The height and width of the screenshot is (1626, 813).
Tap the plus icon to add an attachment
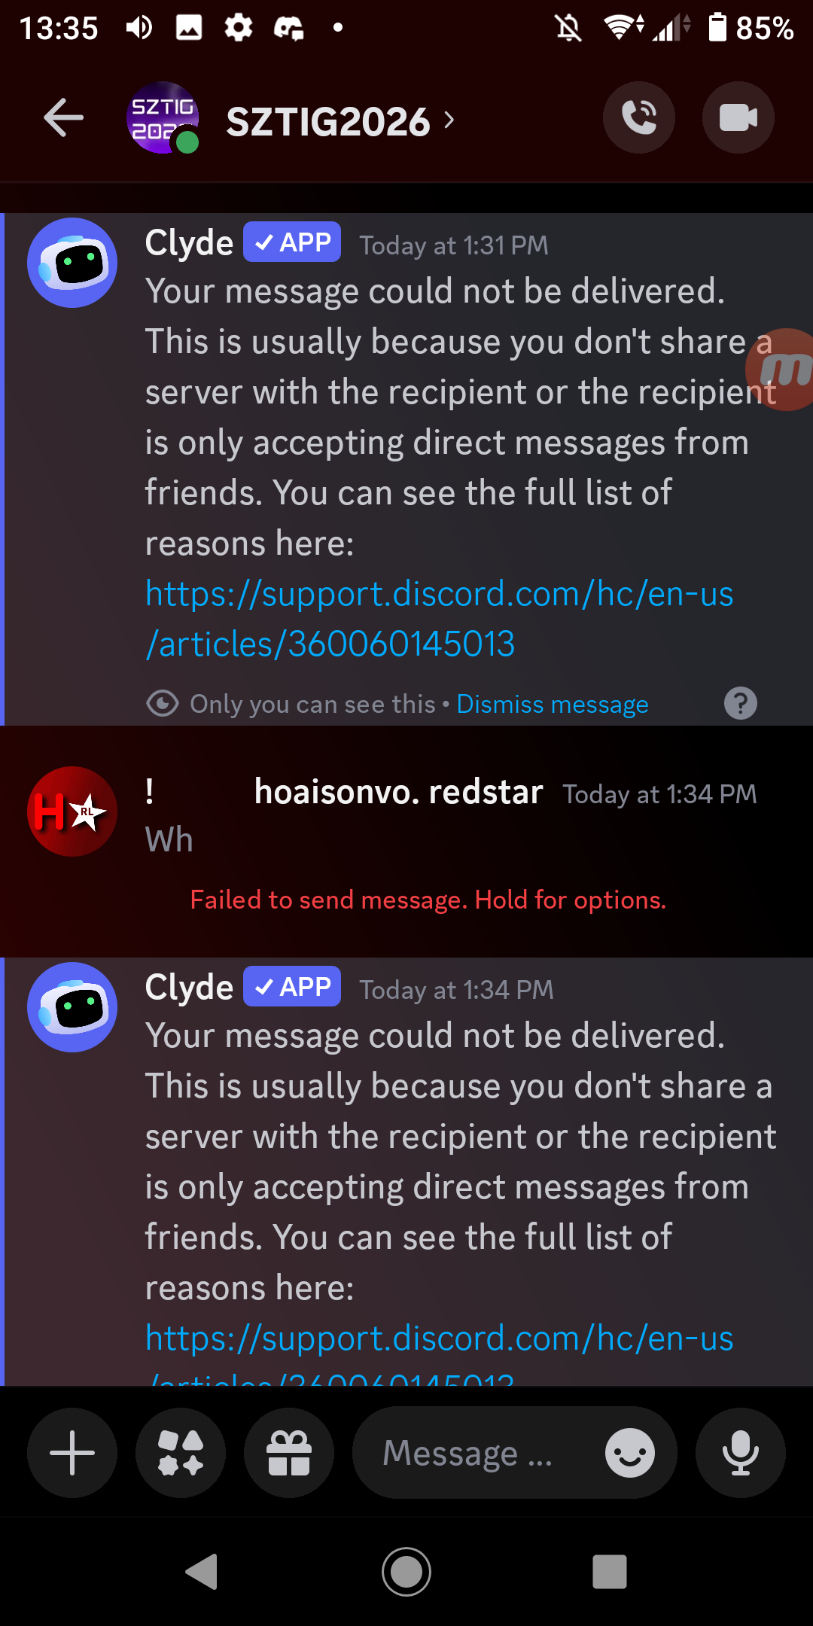pos(72,1452)
